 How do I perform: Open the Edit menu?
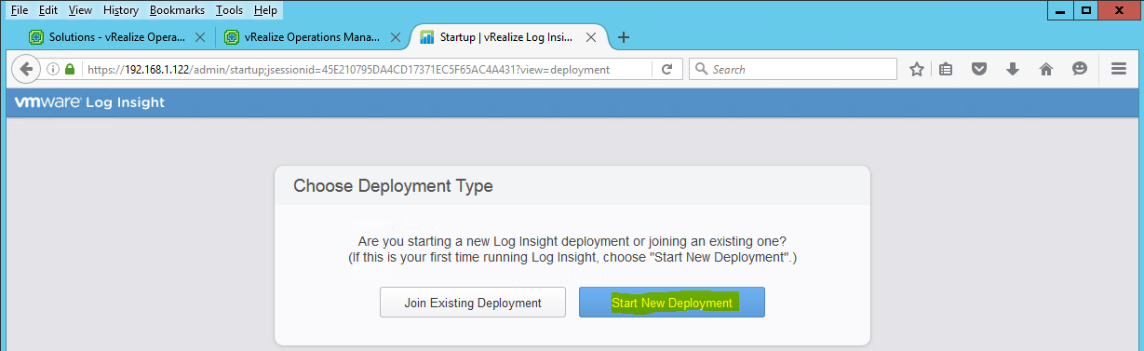(x=48, y=10)
